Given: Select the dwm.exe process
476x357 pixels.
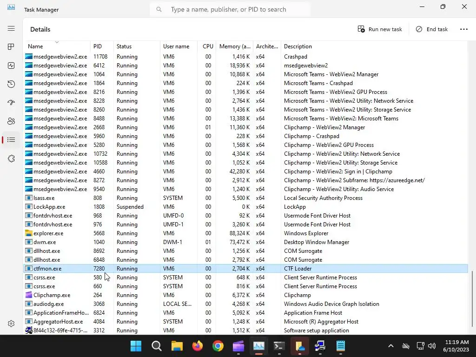Looking at the screenshot, I should [246, 242].
